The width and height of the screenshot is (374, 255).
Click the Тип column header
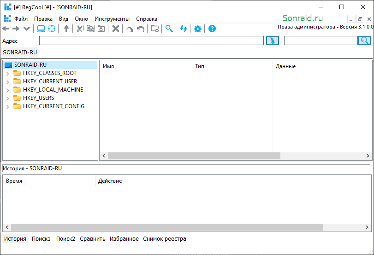[232, 66]
